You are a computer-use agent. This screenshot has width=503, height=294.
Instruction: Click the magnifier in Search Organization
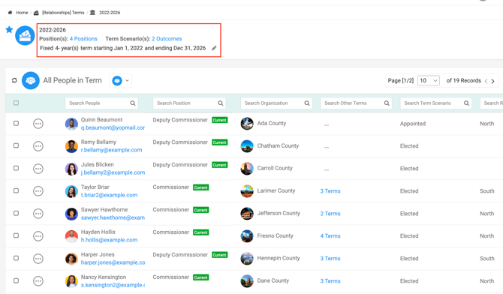point(307,103)
